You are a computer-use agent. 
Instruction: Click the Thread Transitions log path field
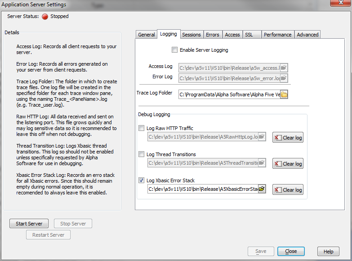click(203, 162)
